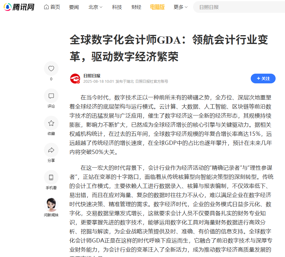Switch to 电脑版 desktop version

[x=157, y=7]
